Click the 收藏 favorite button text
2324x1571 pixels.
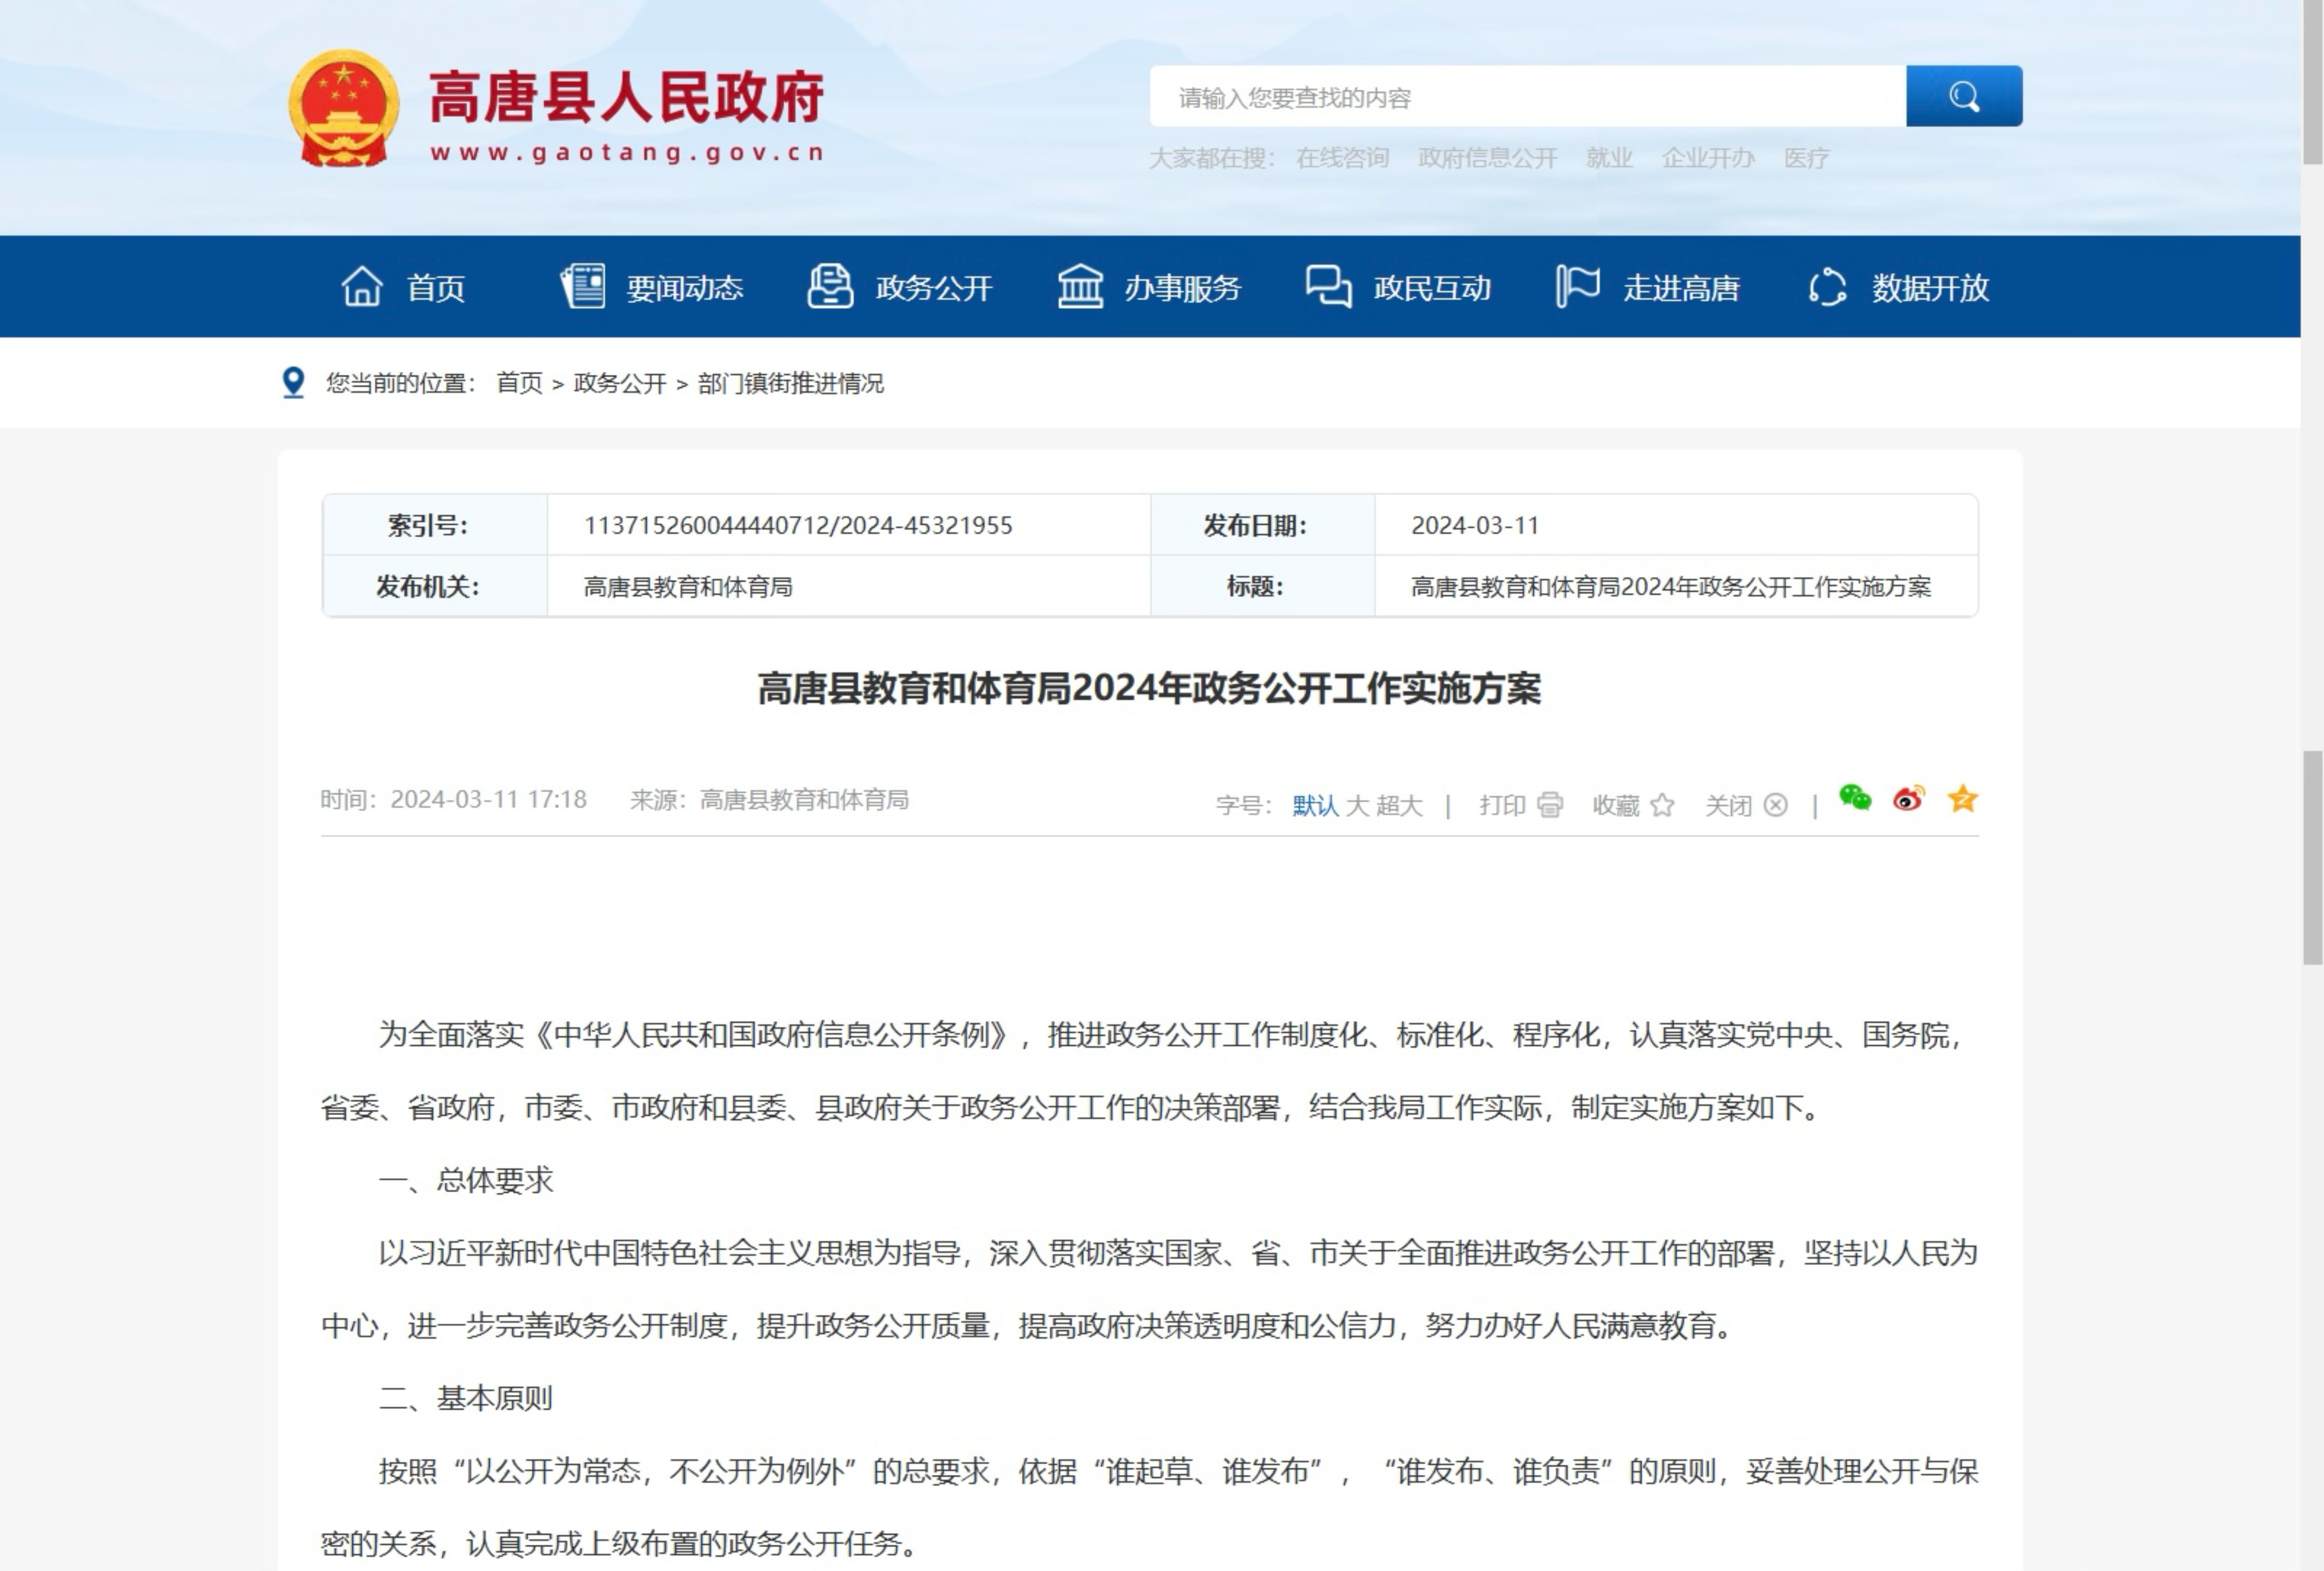(1616, 806)
